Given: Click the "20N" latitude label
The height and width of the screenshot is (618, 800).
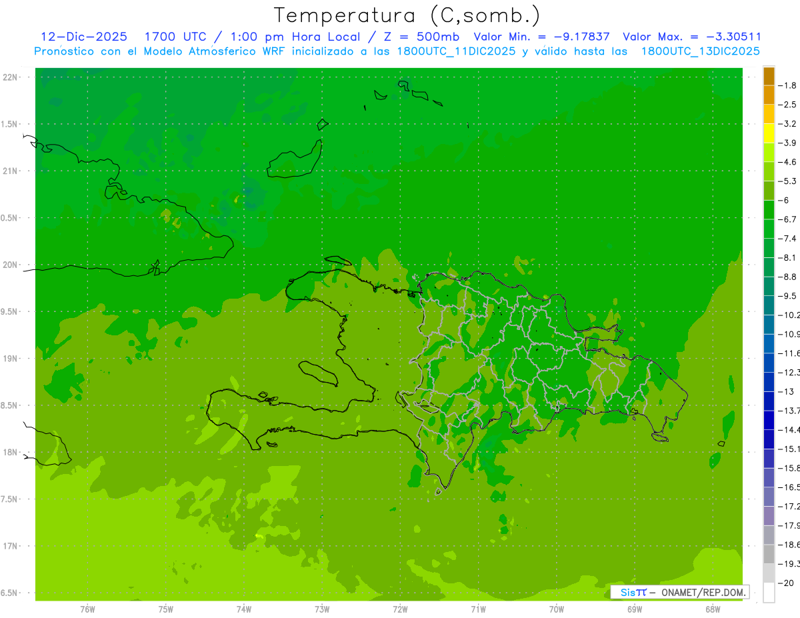Looking at the screenshot, I should [x=10, y=265].
